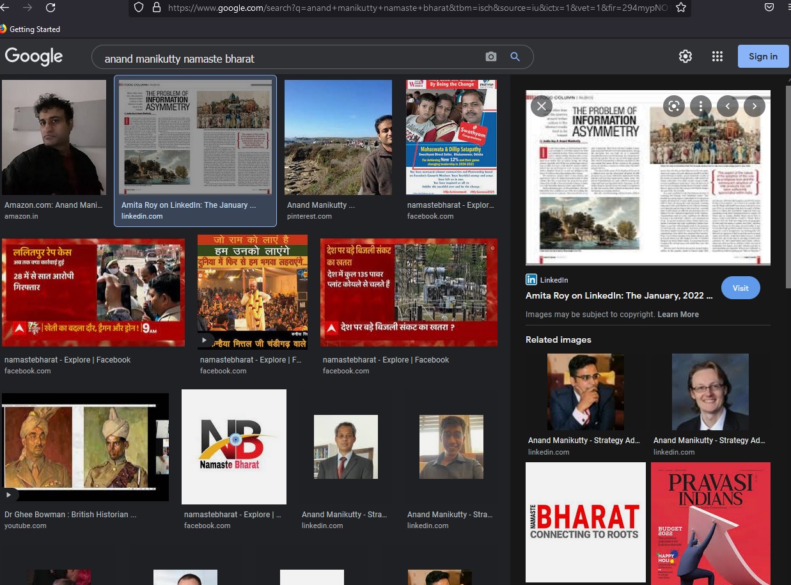The height and width of the screenshot is (585, 791).
Task: Go to previous image in preview
Action: coord(728,106)
